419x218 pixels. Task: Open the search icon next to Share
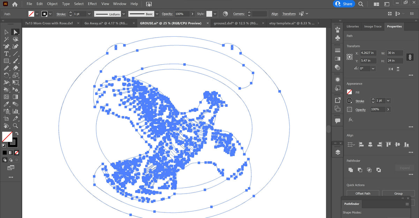[361, 4]
